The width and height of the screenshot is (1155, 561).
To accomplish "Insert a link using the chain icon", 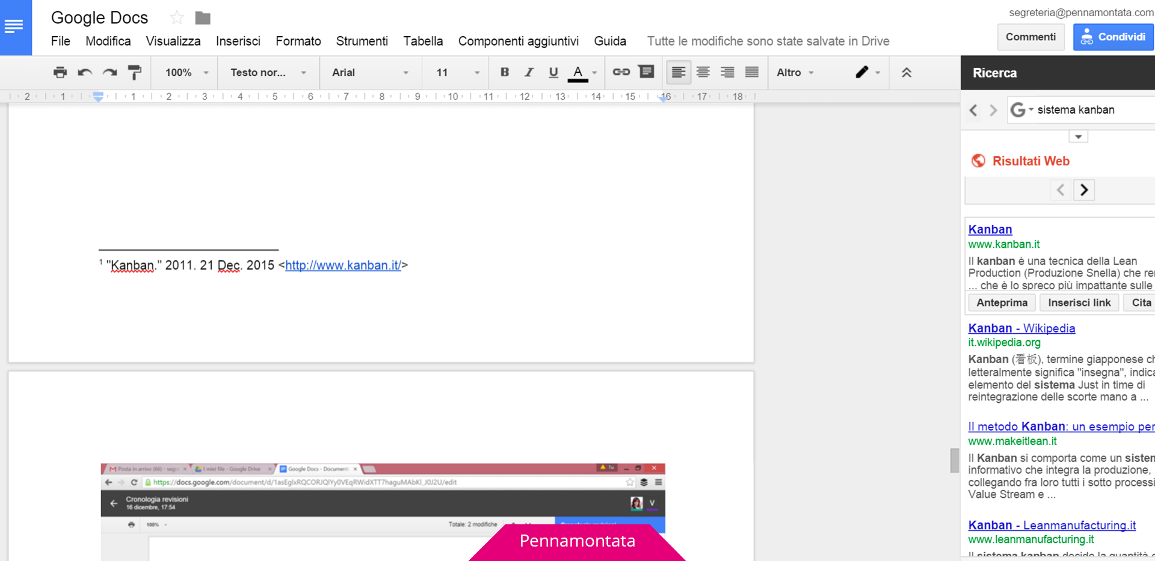I will (621, 72).
